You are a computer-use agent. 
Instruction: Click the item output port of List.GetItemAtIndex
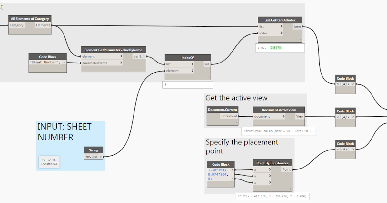[297, 26]
